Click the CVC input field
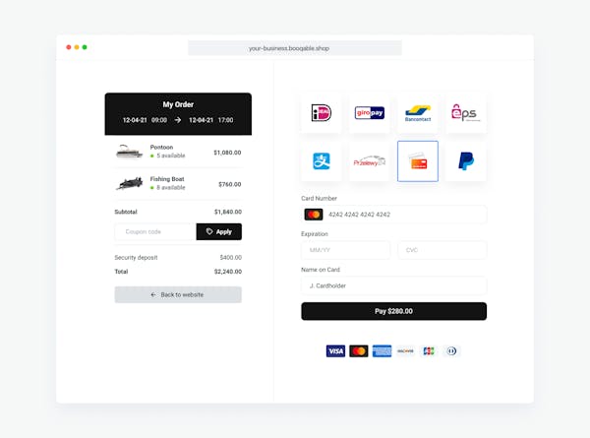 point(442,250)
